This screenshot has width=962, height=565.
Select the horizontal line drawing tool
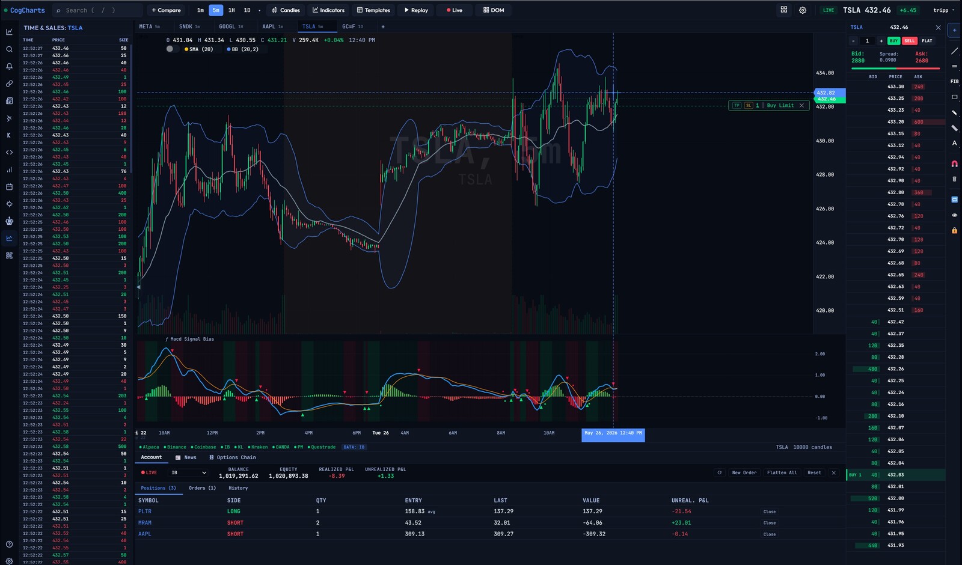click(954, 66)
